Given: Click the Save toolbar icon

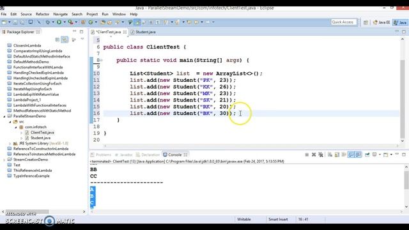Looking at the screenshot, I should point(15,22).
